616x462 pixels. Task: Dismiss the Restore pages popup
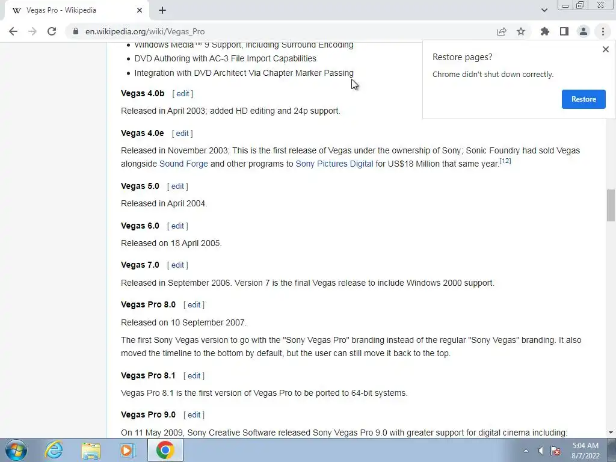click(605, 49)
